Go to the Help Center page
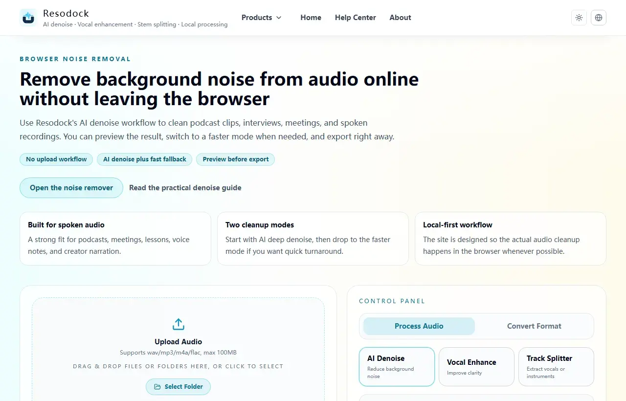 [356, 18]
